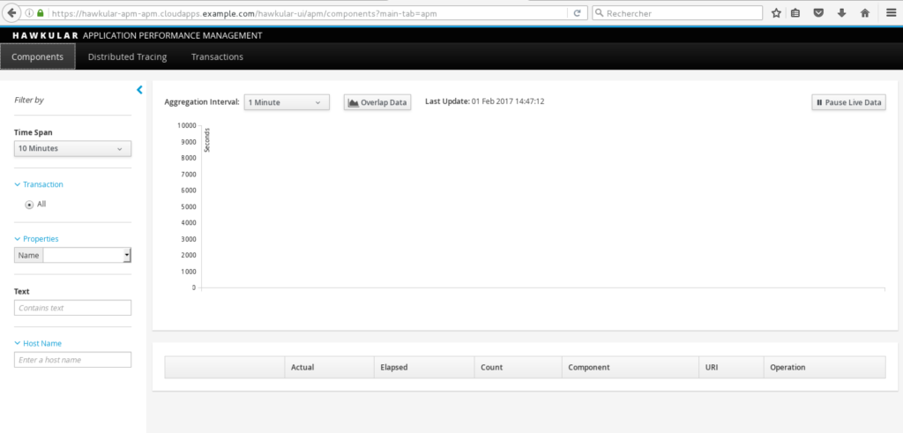
Task: Open the Aggregation Interval 1 Minute dropdown
Action: (287, 102)
